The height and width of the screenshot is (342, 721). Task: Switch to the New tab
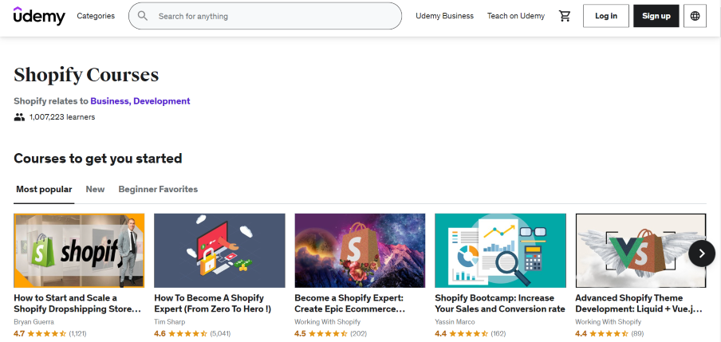coord(95,190)
